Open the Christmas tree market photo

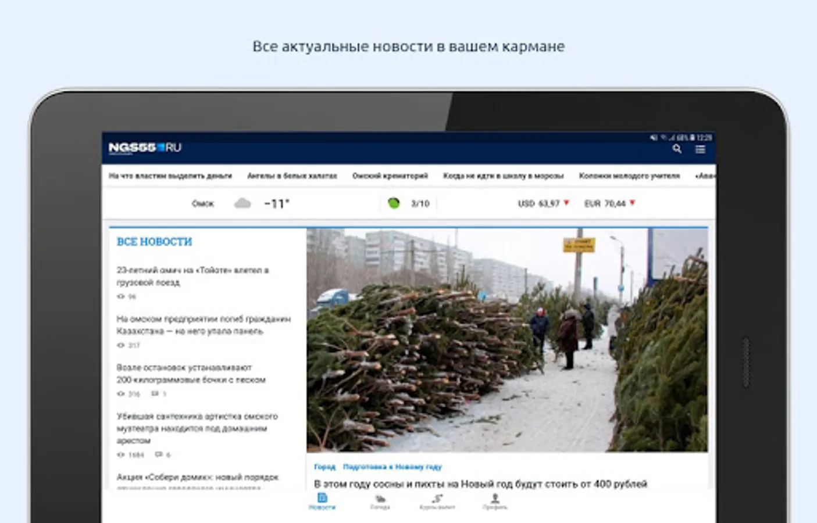click(x=507, y=340)
